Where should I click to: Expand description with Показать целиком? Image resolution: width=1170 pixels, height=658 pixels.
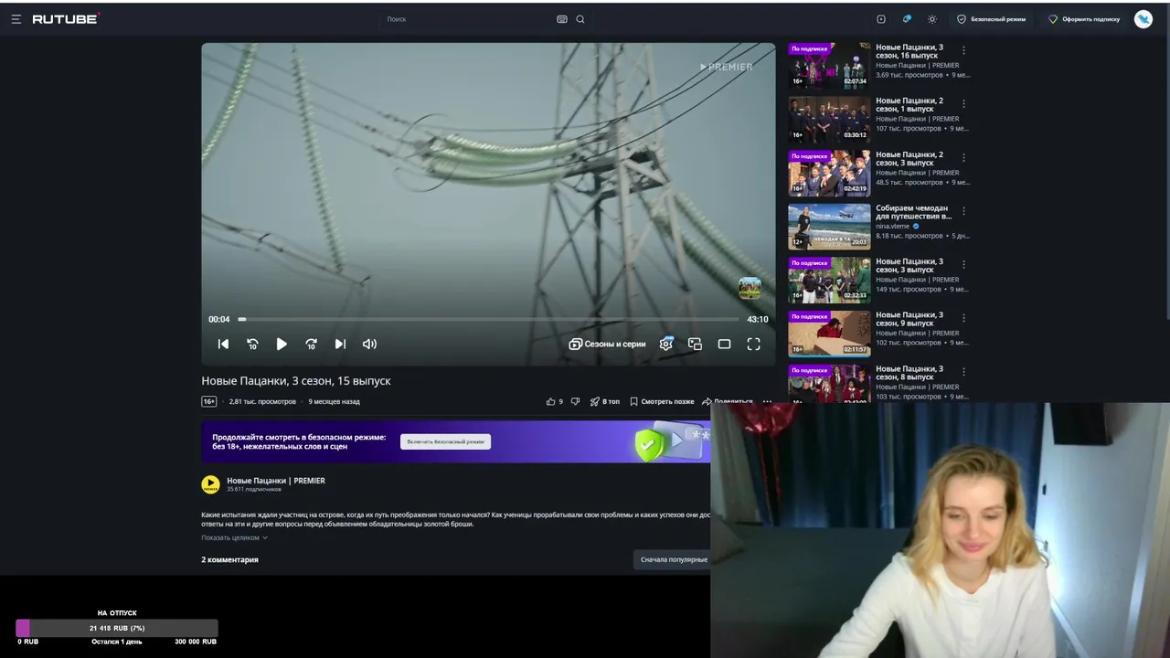tap(234, 537)
